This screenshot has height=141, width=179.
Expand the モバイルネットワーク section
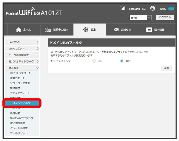[23, 61]
